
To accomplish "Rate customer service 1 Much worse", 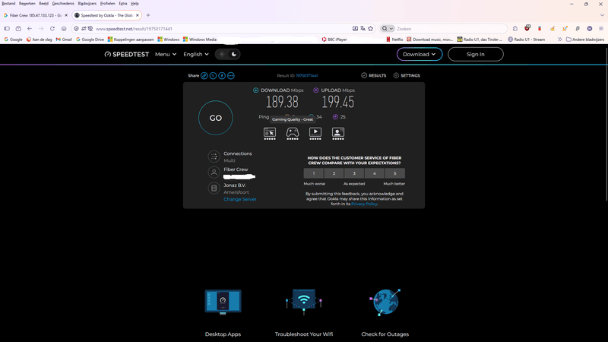I will (314, 173).
